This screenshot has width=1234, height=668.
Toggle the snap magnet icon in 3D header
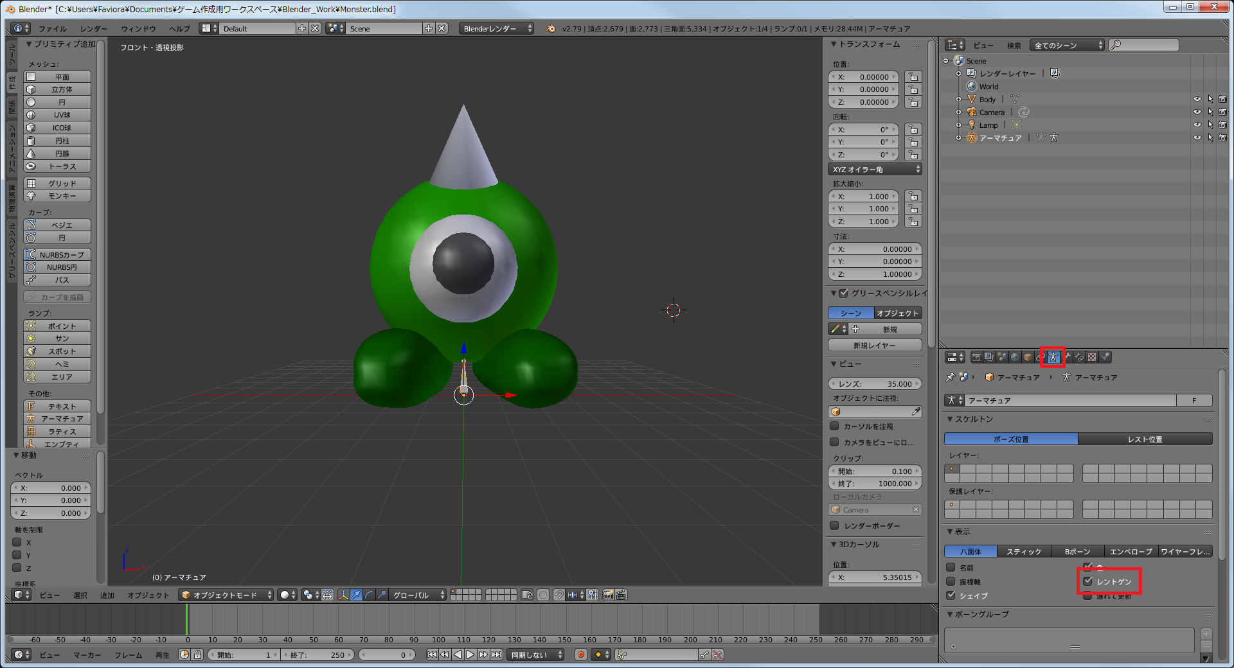559,595
